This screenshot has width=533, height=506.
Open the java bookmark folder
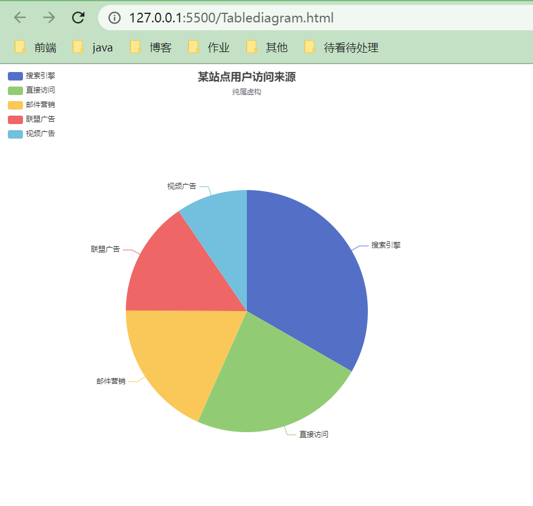click(x=93, y=47)
